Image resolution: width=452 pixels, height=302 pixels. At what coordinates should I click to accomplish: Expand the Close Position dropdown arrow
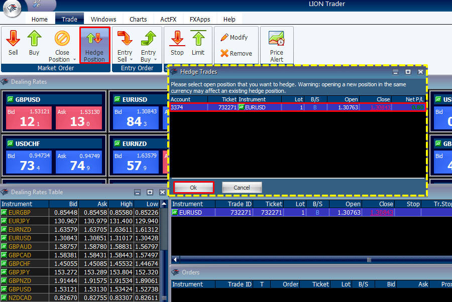tap(74, 60)
